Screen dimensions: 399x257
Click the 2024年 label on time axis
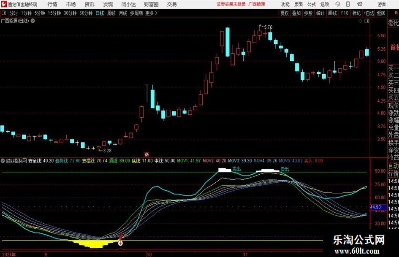point(9,254)
